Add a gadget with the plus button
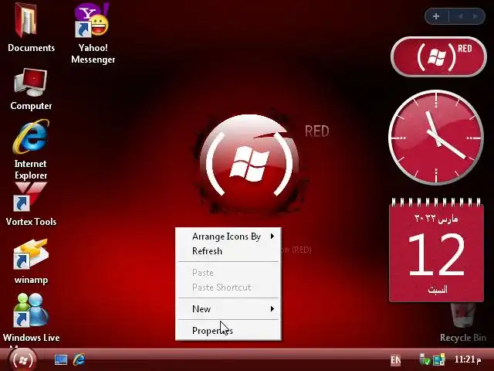This screenshot has width=494, height=371. [x=436, y=16]
